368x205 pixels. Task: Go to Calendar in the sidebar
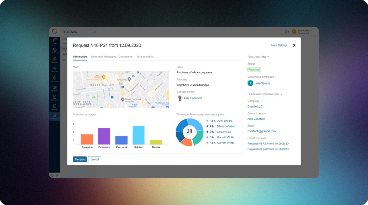click(x=54, y=60)
